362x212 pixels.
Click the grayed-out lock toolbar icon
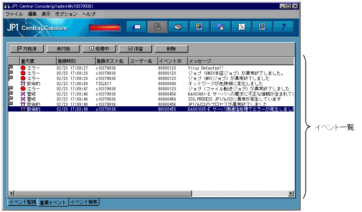157,27
